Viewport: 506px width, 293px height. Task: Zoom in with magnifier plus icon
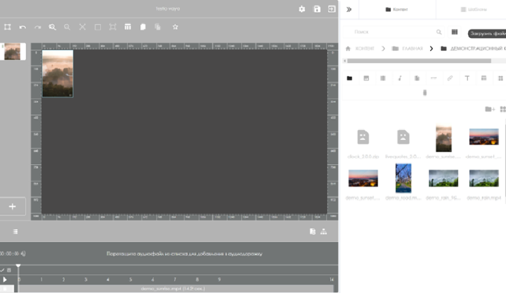(52, 27)
